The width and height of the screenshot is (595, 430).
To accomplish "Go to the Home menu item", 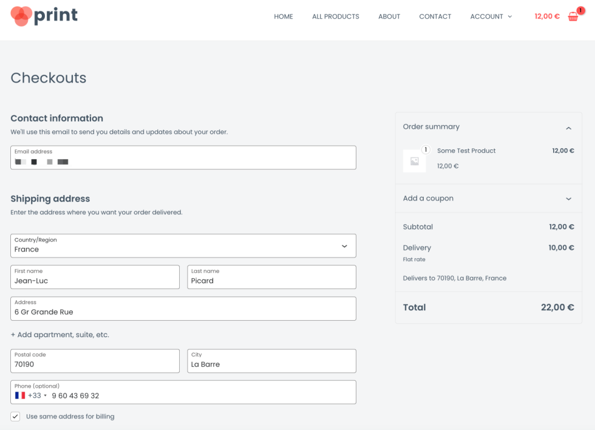I will (284, 16).
